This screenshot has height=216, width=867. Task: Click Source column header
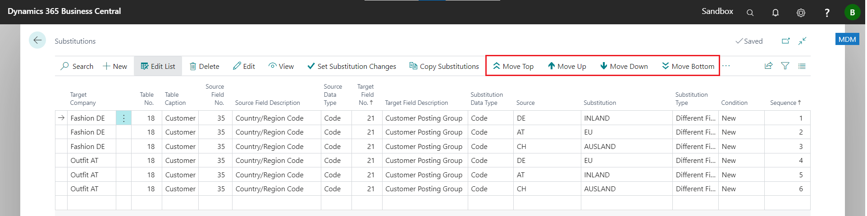[525, 103]
